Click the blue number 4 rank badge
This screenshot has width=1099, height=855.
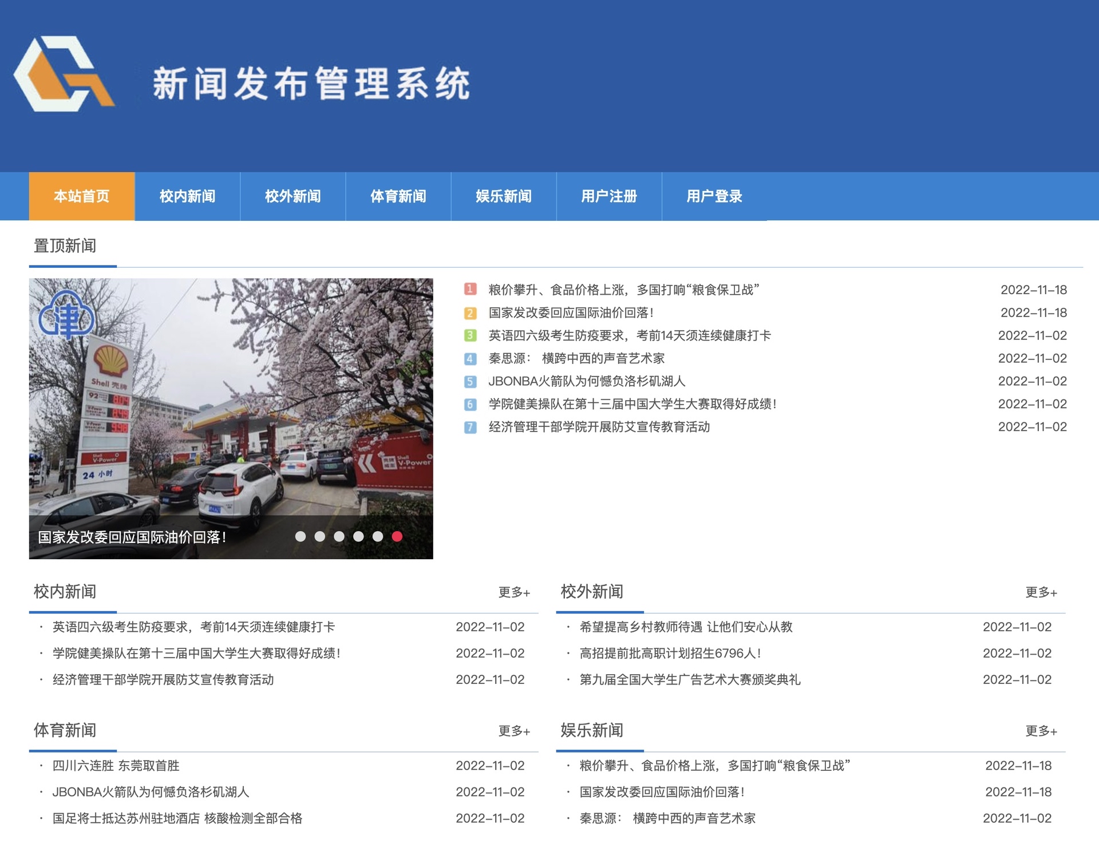(470, 359)
